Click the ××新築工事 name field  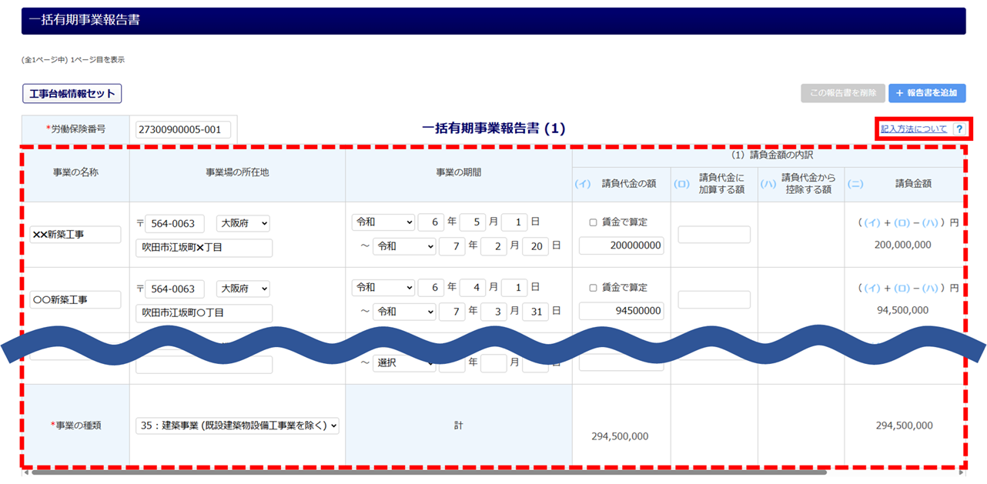(x=75, y=235)
